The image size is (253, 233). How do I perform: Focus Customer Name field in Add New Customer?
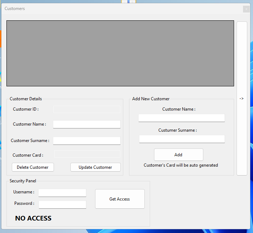[x=182, y=118]
